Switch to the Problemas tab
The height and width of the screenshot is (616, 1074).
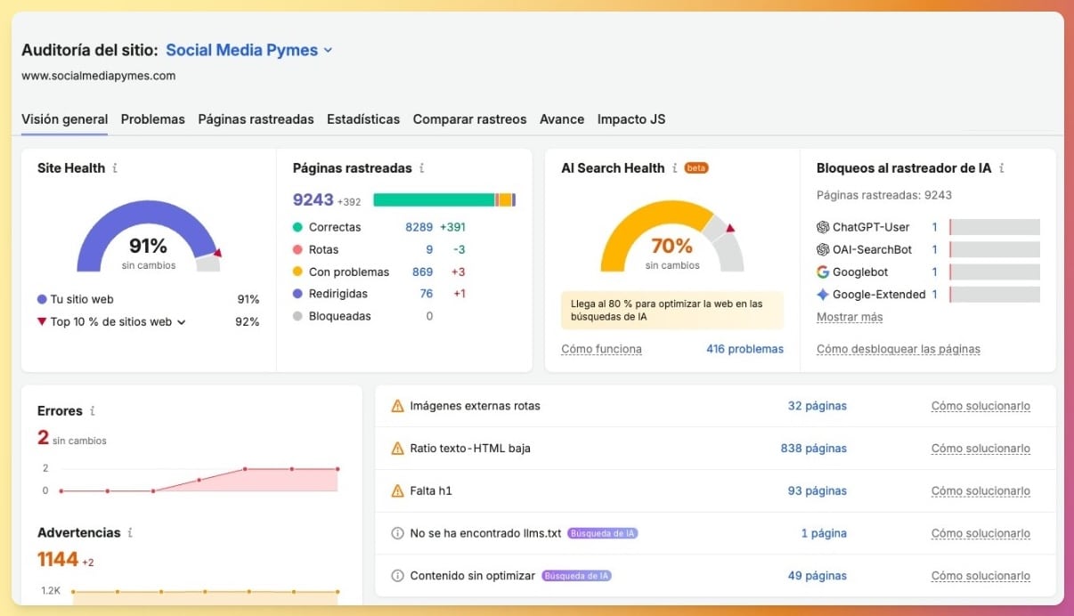153,119
